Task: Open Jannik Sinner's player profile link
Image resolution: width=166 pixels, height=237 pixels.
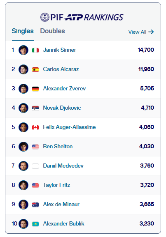Action: click(x=60, y=50)
